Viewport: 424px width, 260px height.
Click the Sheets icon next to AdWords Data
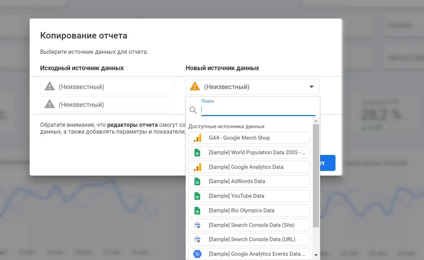click(x=197, y=181)
